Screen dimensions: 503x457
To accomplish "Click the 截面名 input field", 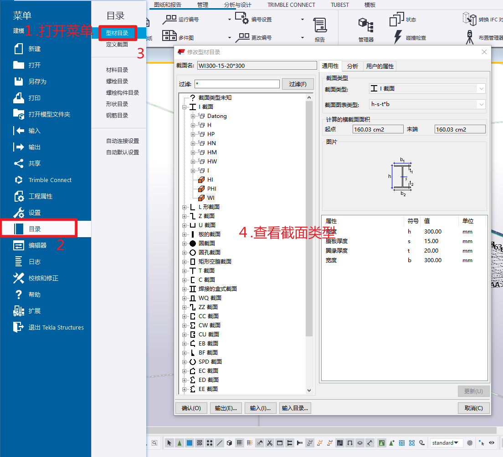I will point(257,66).
